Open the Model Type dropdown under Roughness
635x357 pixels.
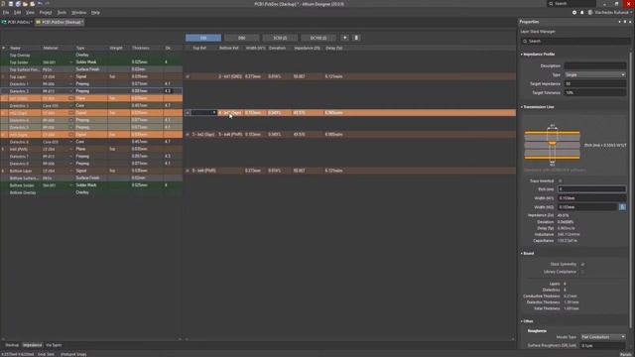coord(603,337)
